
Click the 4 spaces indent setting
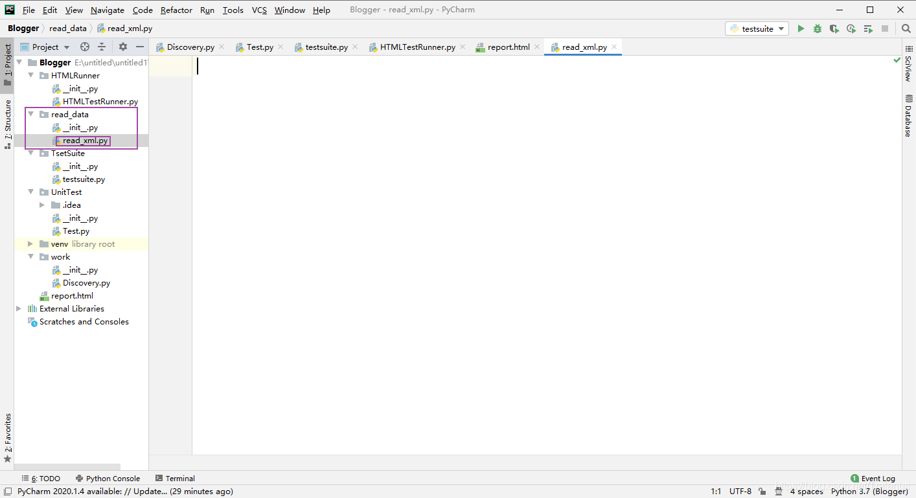[x=807, y=491]
